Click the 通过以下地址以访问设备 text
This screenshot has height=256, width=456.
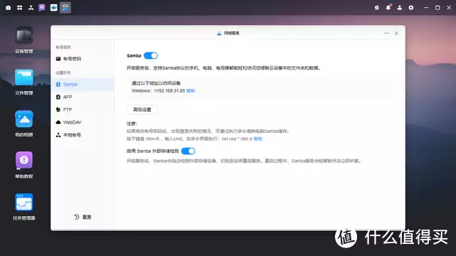point(156,83)
